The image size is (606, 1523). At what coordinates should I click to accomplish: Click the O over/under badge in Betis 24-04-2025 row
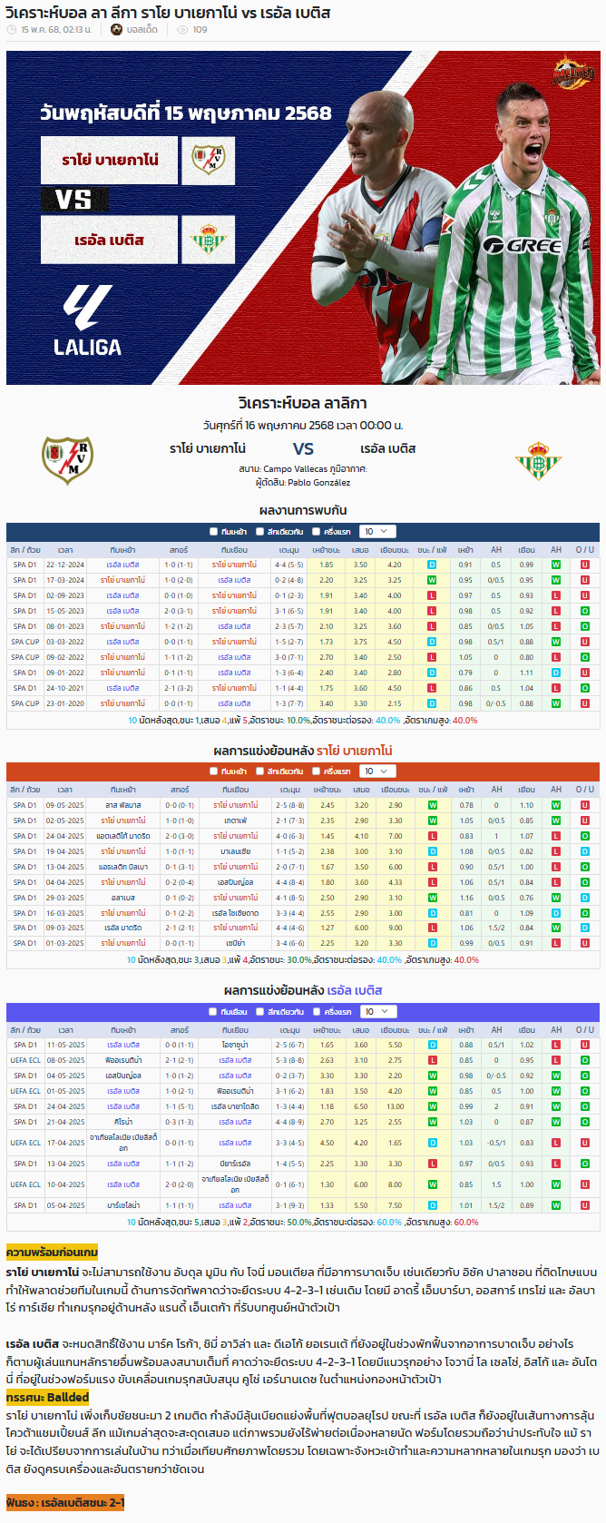(x=585, y=1106)
